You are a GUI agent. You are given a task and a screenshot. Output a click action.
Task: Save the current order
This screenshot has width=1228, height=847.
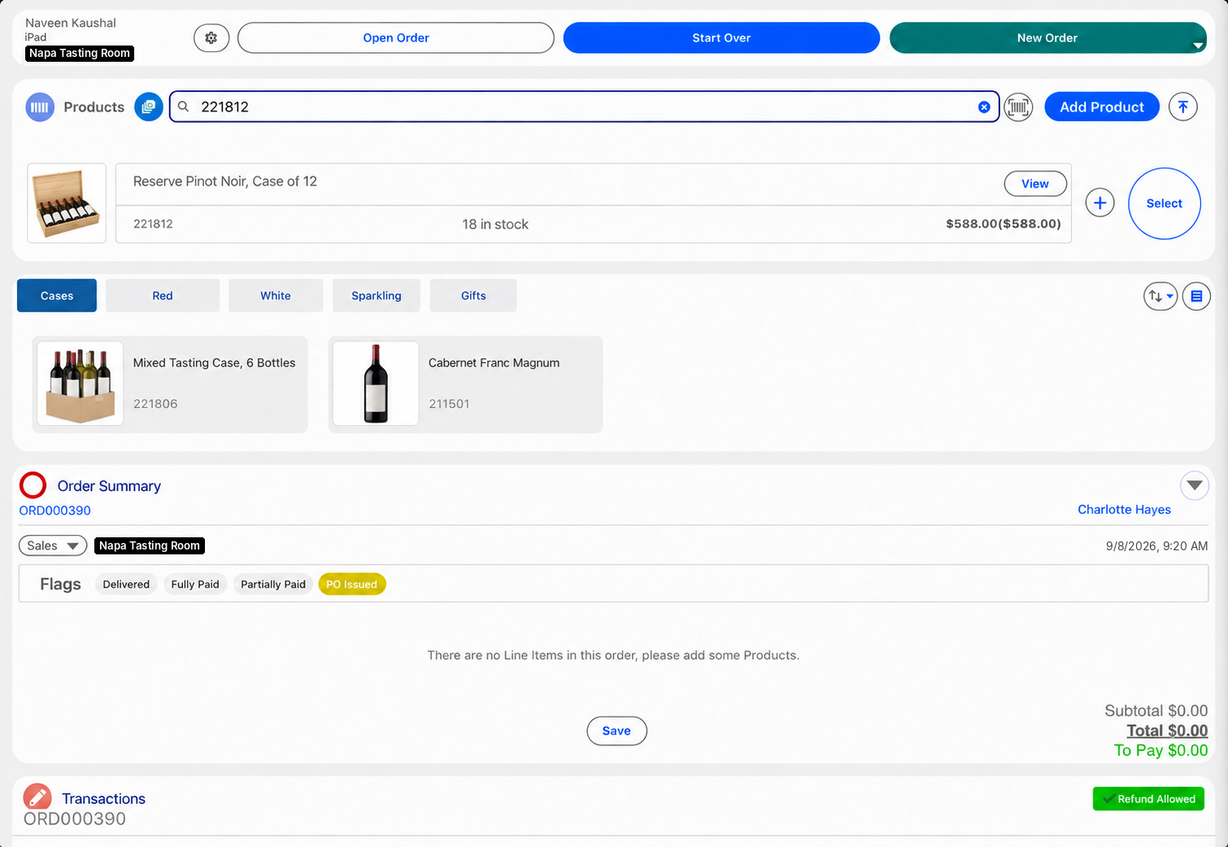tap(616, 731)
